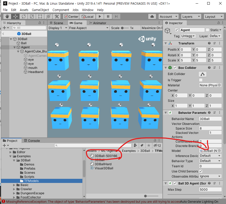Screen dimensions: 226x204
Task: Toggle hidden packages count icon
Action: [157, 145]
